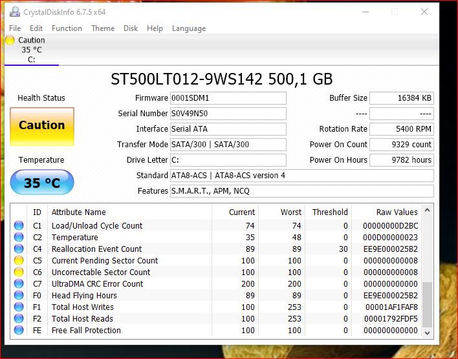Screen dimensions: 458x359
Task: Open the File menu
Action: [x=15, y=28]
